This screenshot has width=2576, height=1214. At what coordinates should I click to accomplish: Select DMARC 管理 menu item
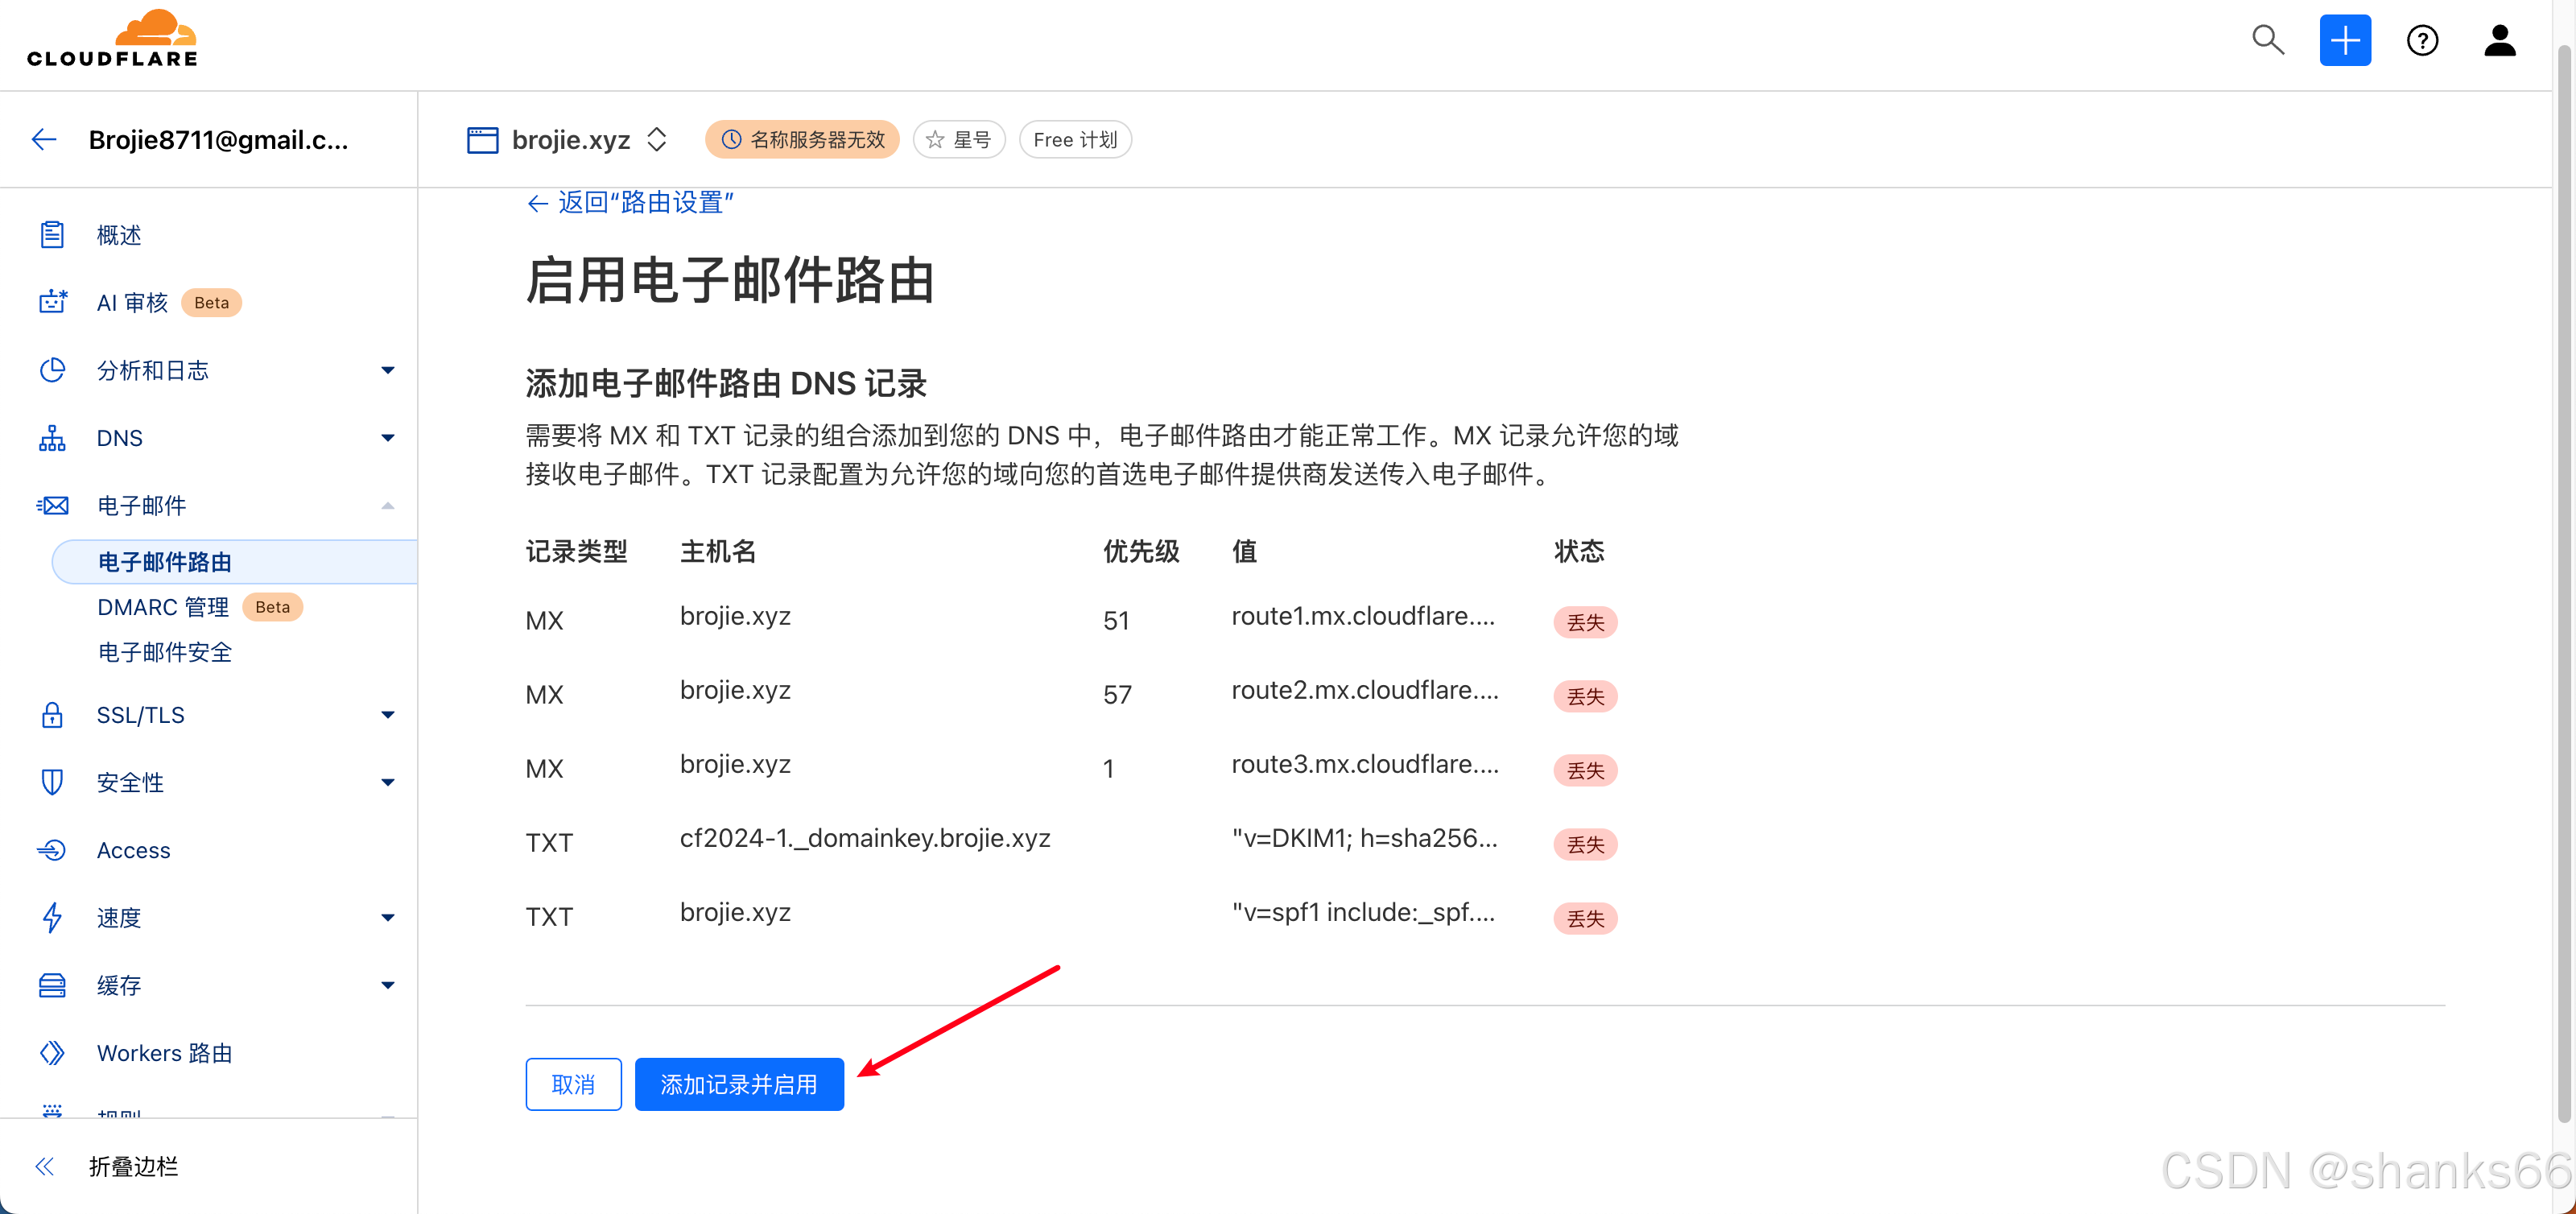click(x=163, y=607)
